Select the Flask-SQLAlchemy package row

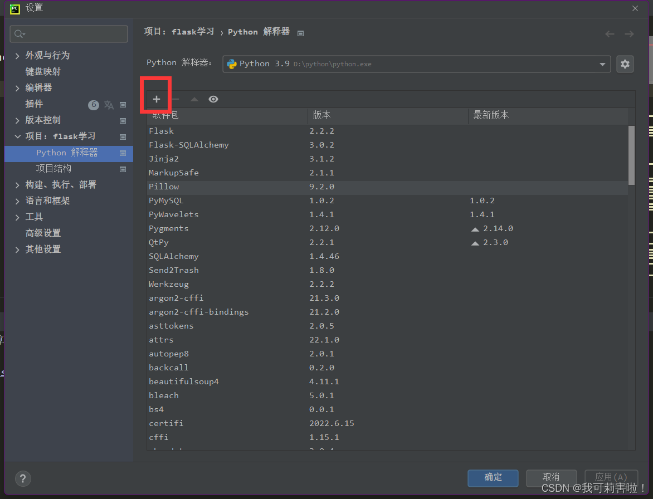tap(388, 145)
